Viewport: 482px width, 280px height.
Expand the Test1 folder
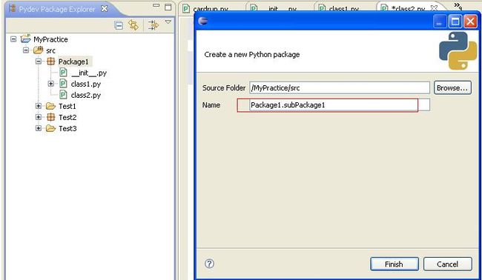[x=39, y=106]
